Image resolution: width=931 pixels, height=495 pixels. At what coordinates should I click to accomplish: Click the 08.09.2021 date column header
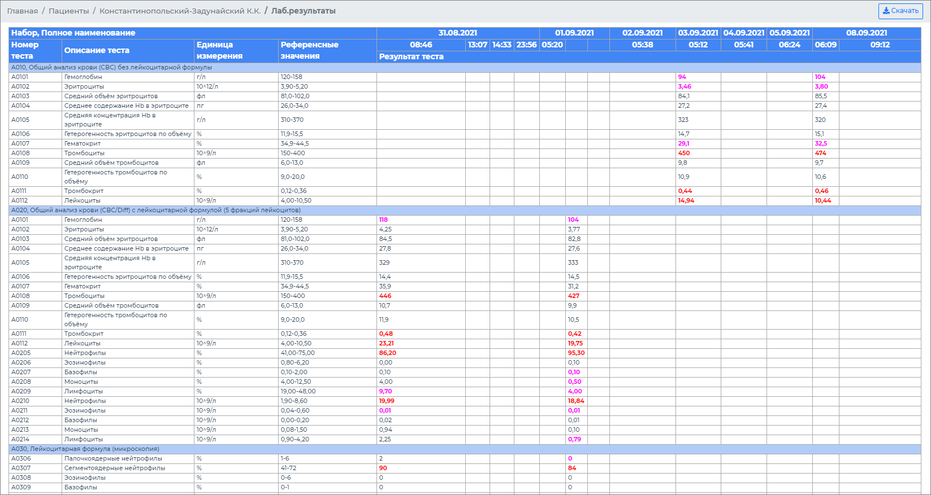(866, 33)
